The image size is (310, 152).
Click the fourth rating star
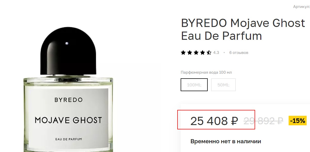[x=203, y=53]
